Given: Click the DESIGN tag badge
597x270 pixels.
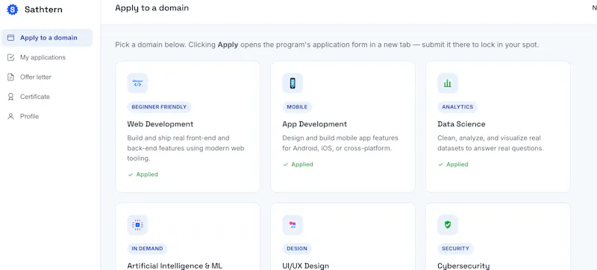Looking at the screenshot, I should tap(297, 248).
